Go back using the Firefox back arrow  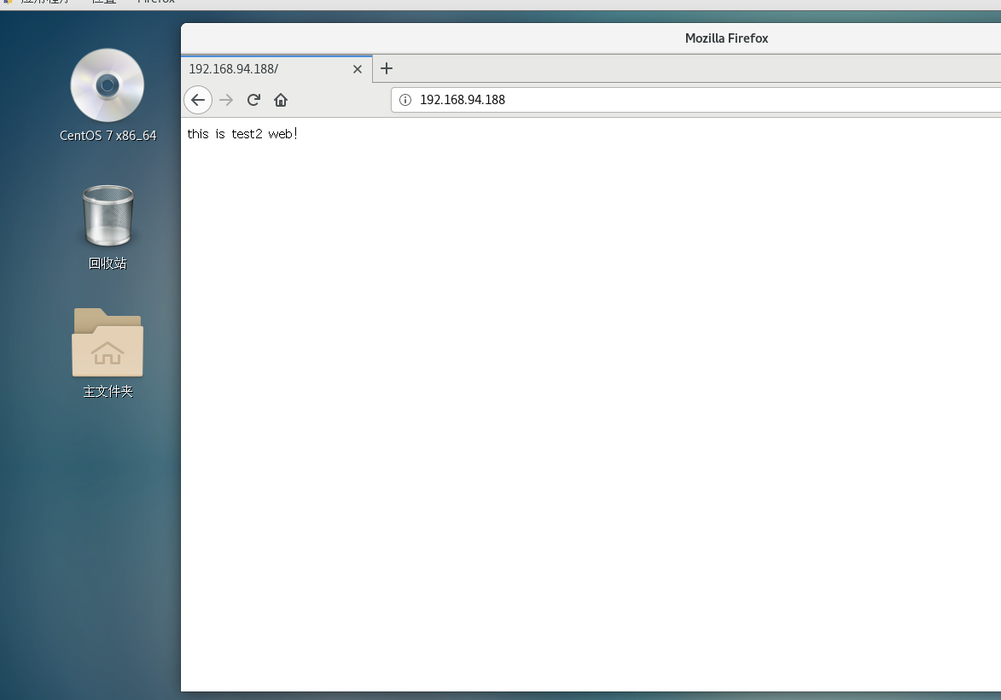[x=198, y=100]
